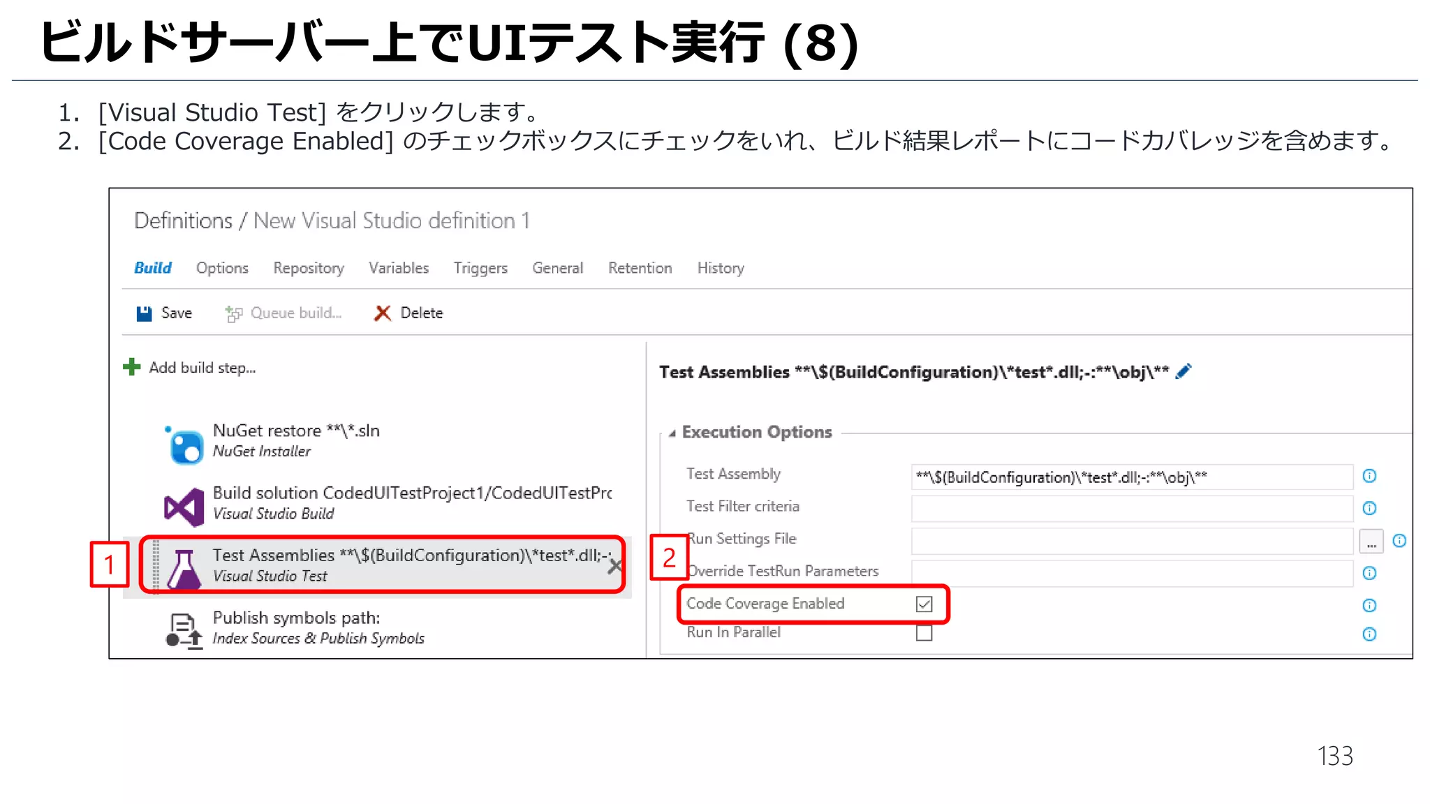Show info for Run In Parallel
The image size is (1430, 804).
1369,634
